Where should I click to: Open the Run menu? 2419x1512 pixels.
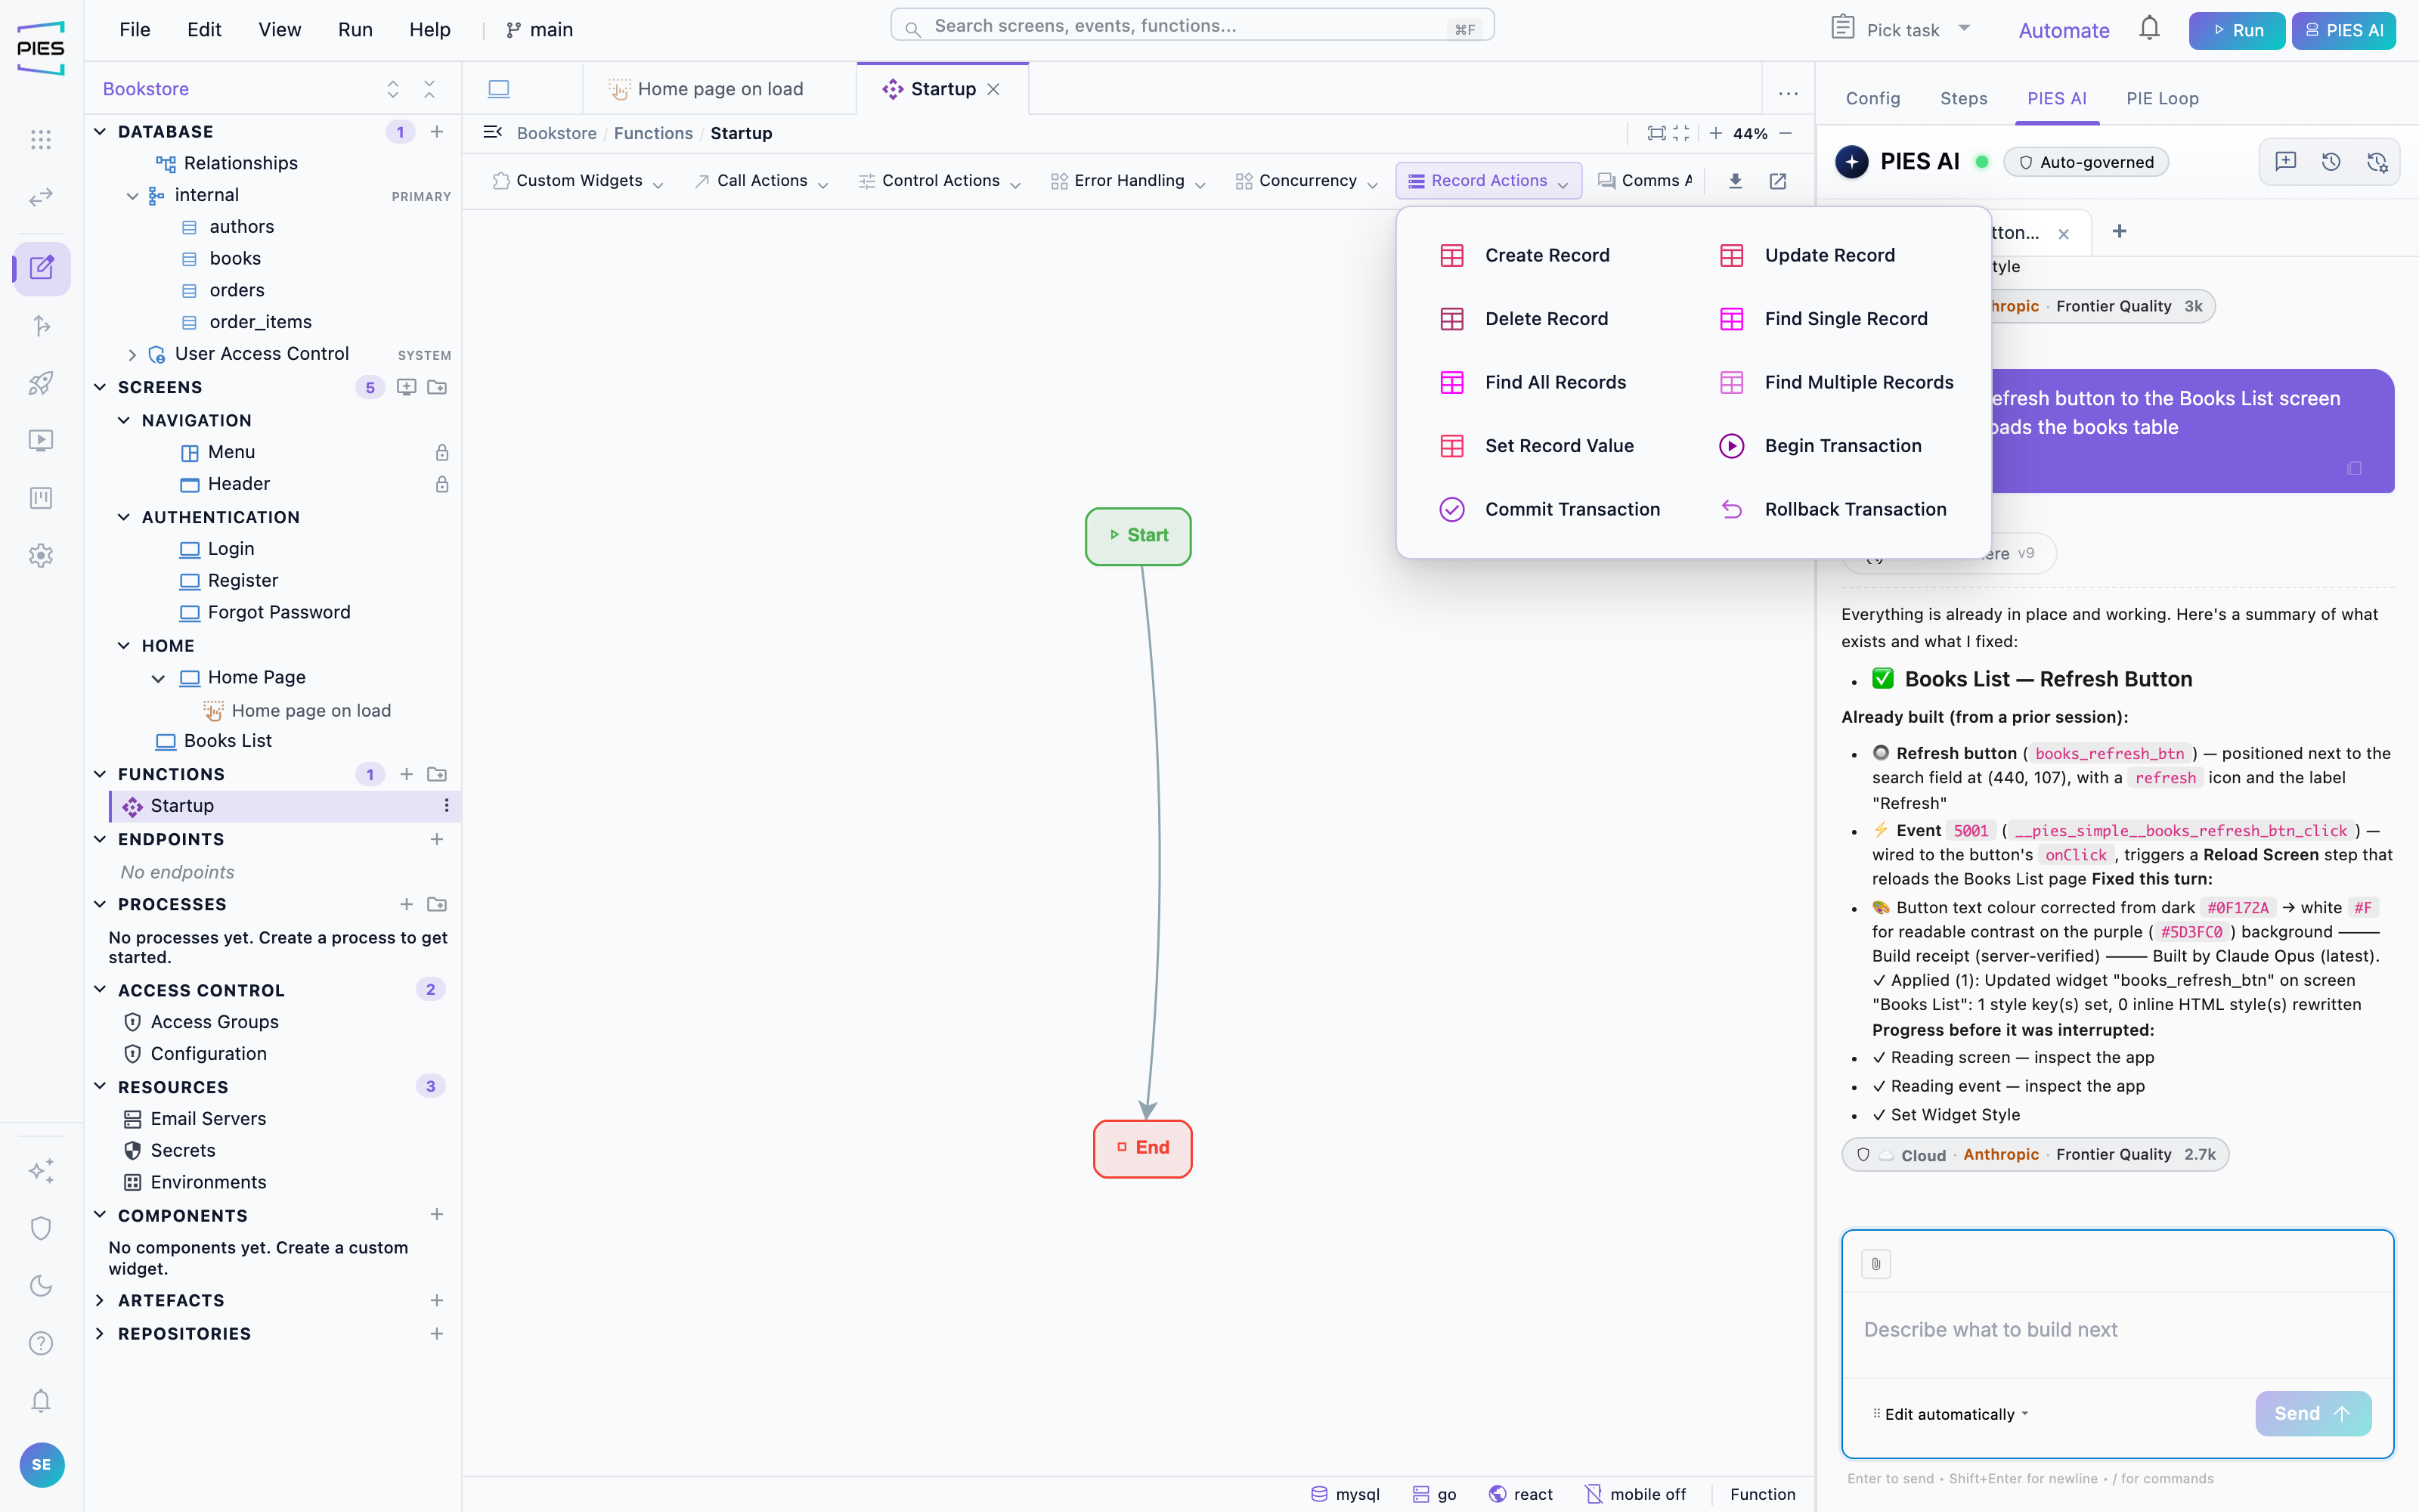pyautogui.click(x=355, y=29)
